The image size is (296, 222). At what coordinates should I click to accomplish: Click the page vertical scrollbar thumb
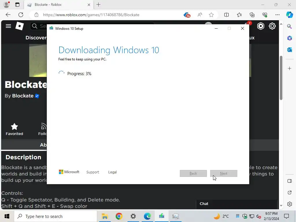click(281, 78)
